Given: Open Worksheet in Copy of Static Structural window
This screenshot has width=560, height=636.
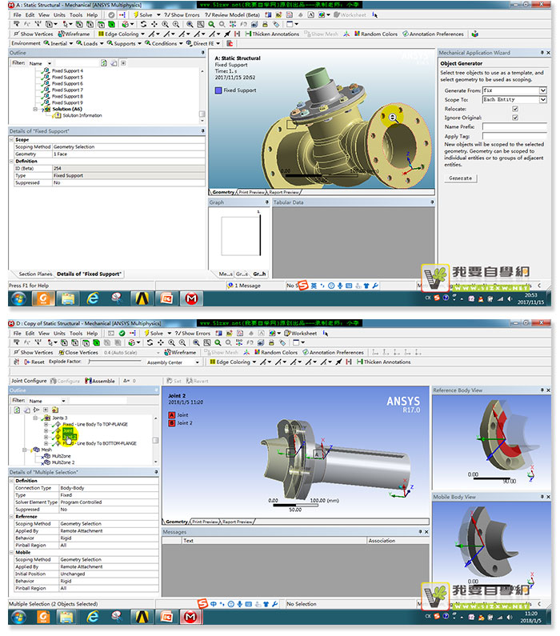Looking at the screenshot, I should tap(301, 333).
